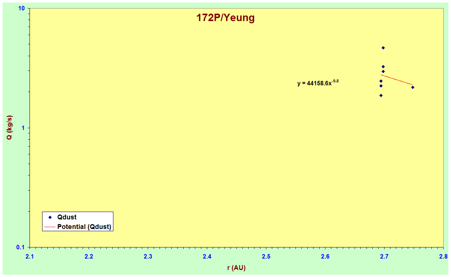Click the x-axis label 2.5

[266, 257]
